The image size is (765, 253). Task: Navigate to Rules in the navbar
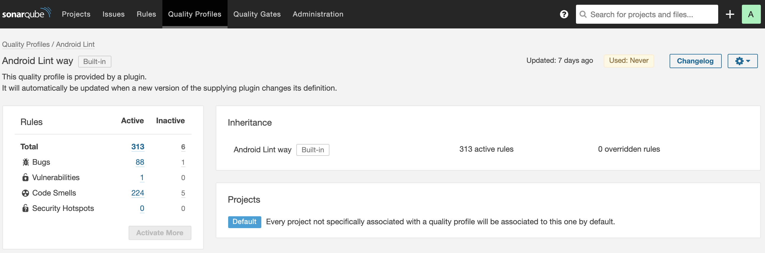coord(146,14)
